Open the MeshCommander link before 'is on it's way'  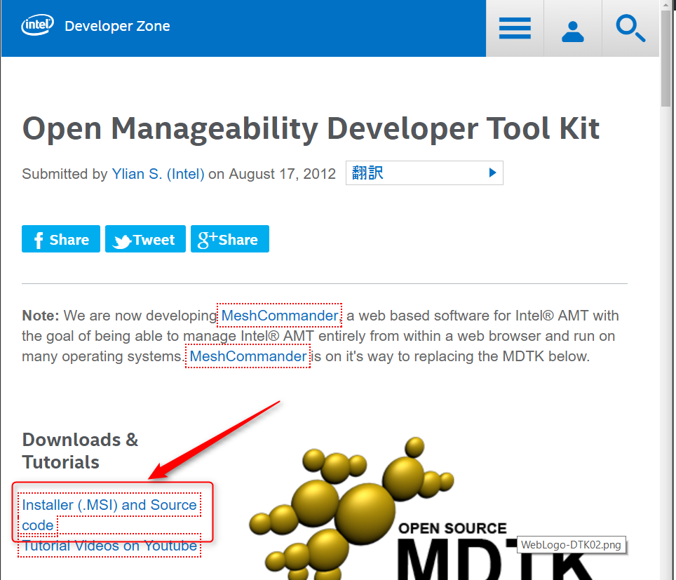coord(248,356)
